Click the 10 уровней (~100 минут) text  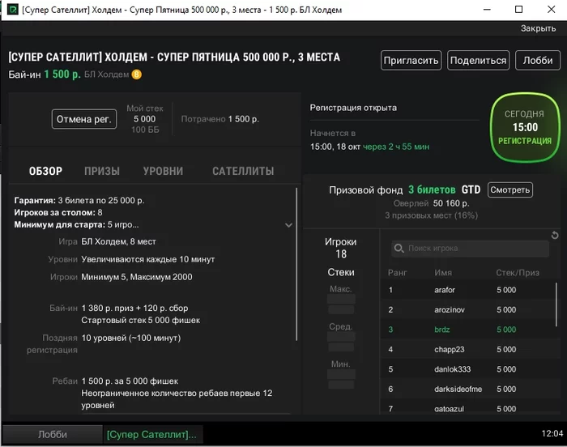click(131, 338)
